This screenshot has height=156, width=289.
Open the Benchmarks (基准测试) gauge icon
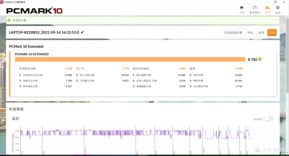pyautogui.click(x=254, y=7)
